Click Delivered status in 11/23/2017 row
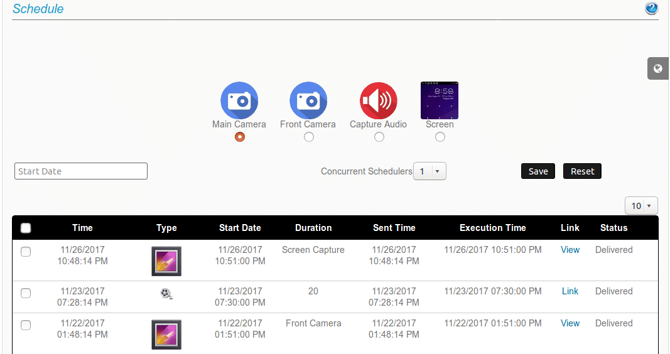 pyautogui.click(x=614, y=291)
